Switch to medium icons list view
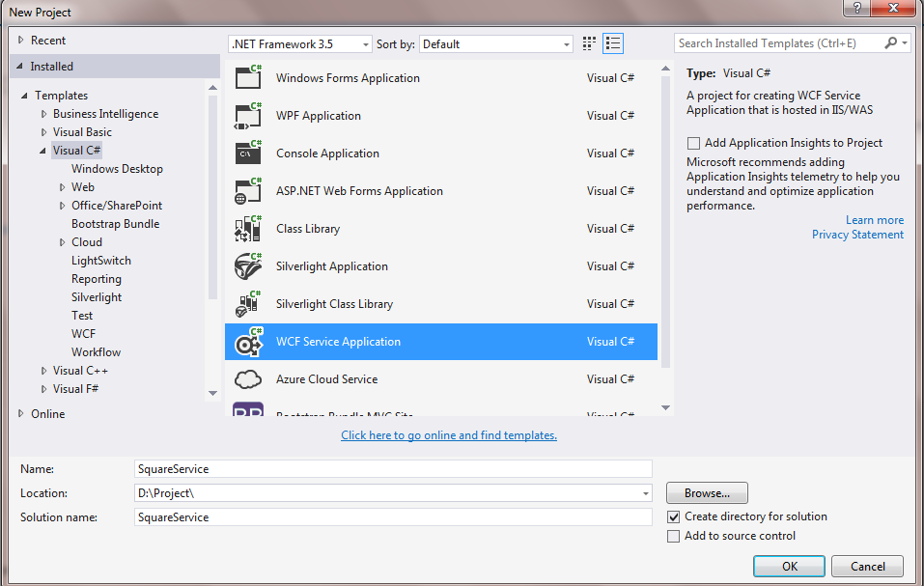Viewport: 924px width, 586px height. 613,43
